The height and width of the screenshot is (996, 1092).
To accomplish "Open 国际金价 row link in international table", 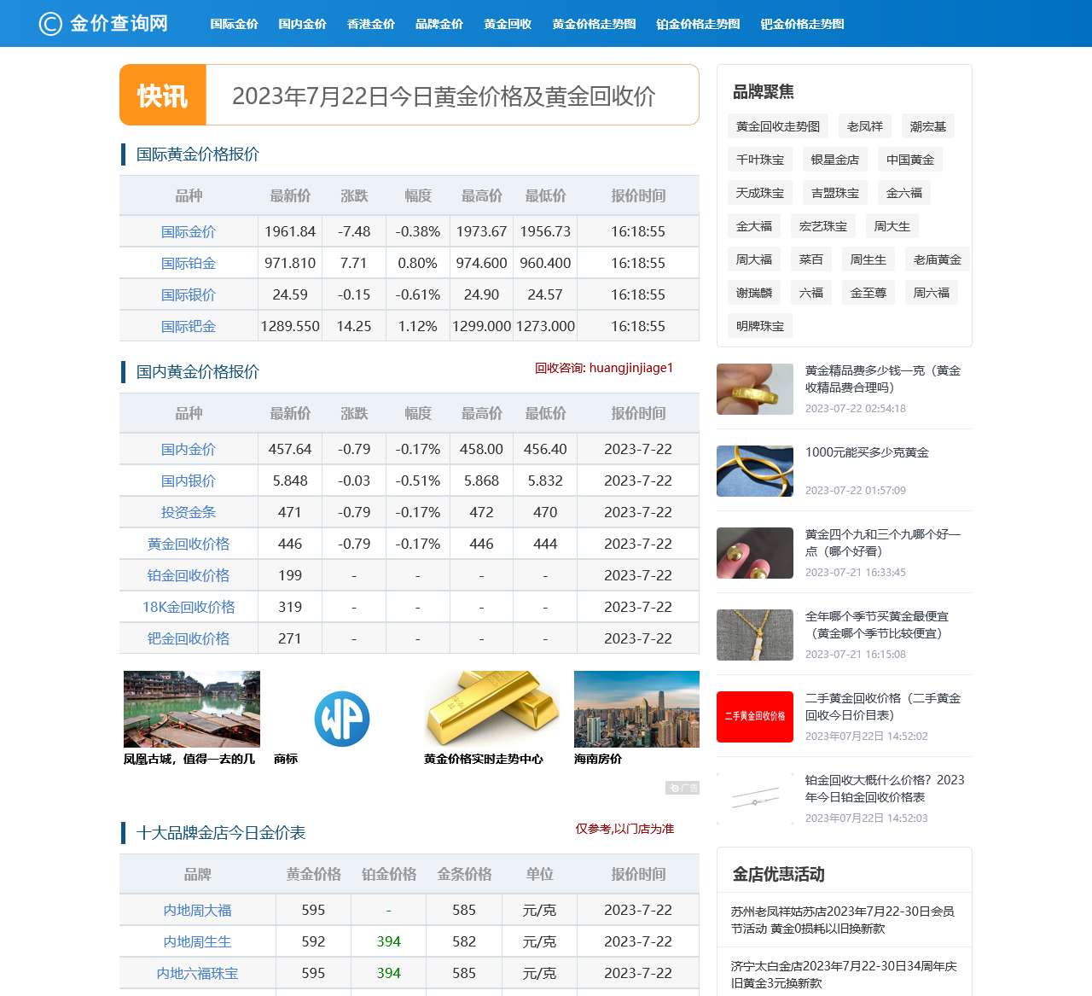I will click(189, 231).
